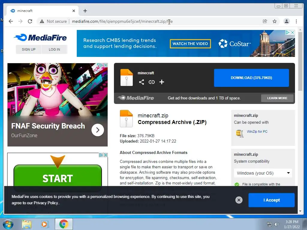Screen dimensions: 307x230
Task: Click the OurFunZone advertiser label
Action: pyautogui.click(x=24, y=135)
